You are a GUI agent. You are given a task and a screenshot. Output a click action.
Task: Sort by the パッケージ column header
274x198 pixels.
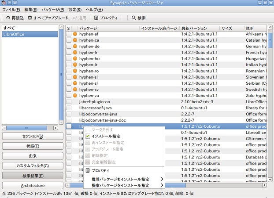(x=108, y=28)
